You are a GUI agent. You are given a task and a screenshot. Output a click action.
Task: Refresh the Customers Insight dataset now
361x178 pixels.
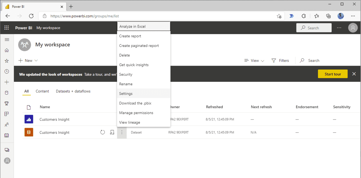tap(103, 132)
